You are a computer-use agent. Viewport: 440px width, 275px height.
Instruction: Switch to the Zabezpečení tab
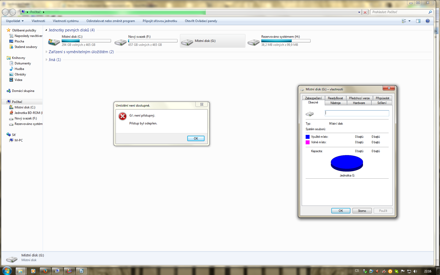313,98
